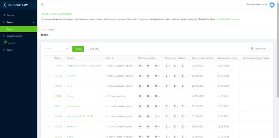Click date 07.09.2023 in Филипп row
This screenshot has height=138, width=279.
click(x=223, y=76)
